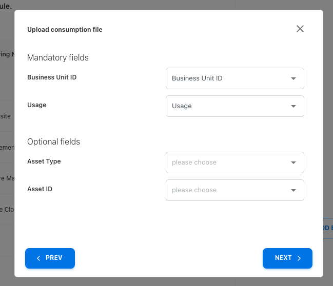Click the Optional fields heading
The image size is (333, 286).
click(x=53, y=141)
